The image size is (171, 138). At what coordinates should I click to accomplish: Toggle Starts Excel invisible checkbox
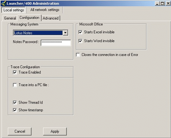(80, 32)
